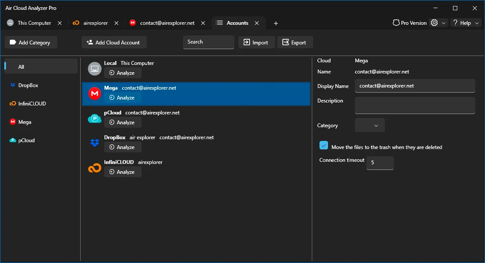
Task: Open settings with the gear icon
Action: coord(434,23)
